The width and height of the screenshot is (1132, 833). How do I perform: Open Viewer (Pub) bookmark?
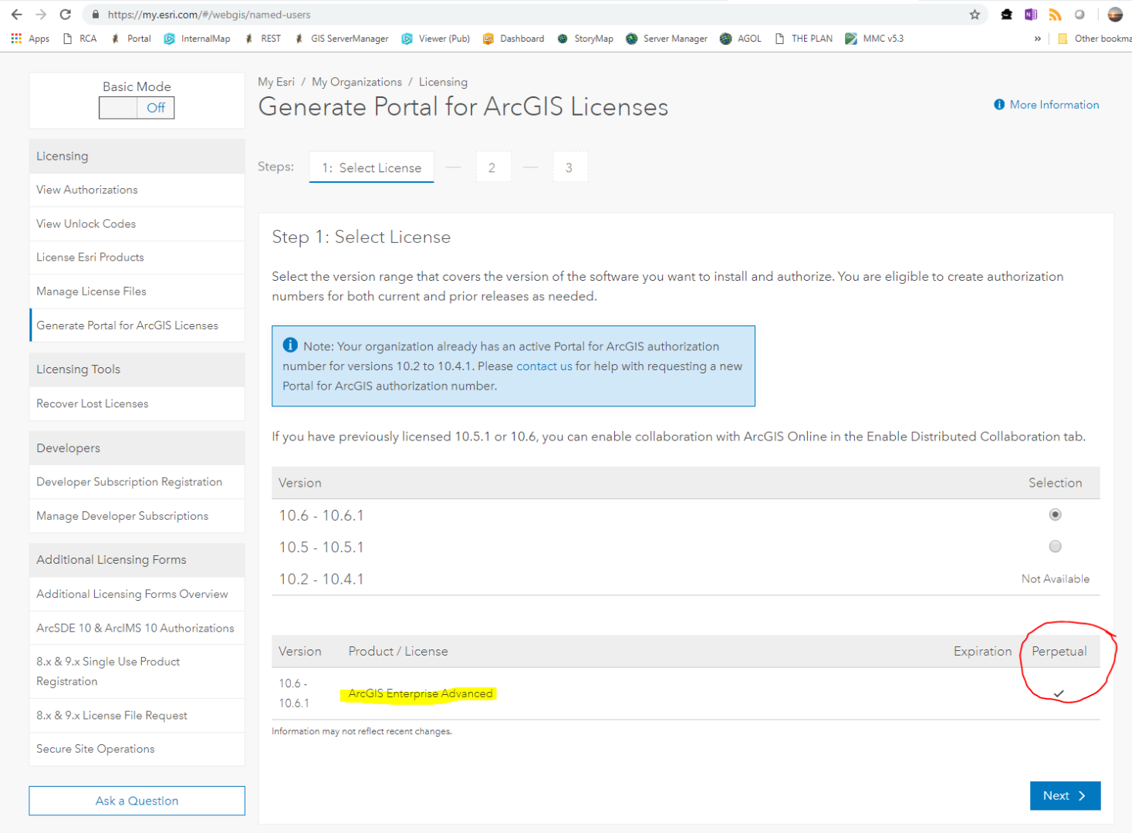pos(436,39)
